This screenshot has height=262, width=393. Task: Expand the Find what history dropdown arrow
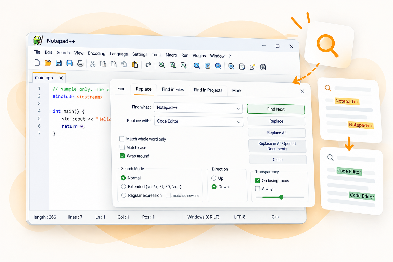pos(238,109)
